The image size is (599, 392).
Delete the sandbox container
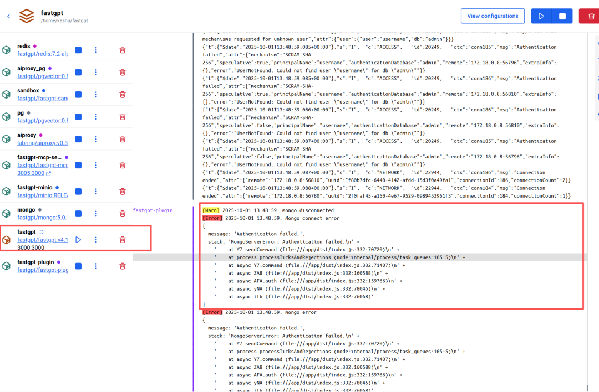(123, 95)
